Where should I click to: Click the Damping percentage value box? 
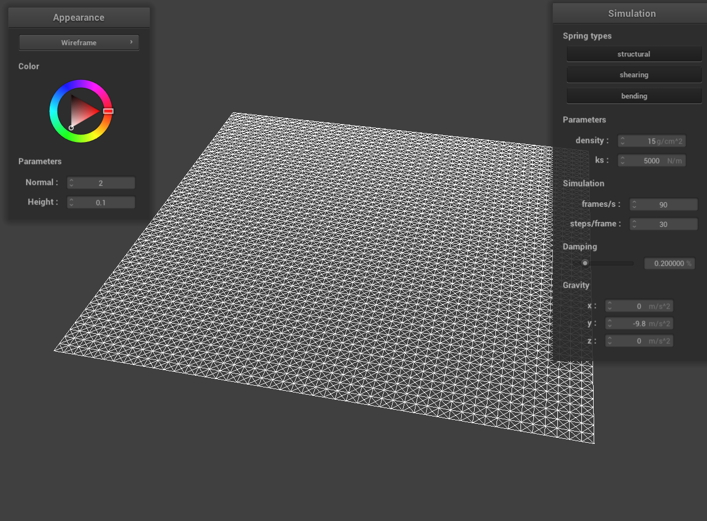669,263
